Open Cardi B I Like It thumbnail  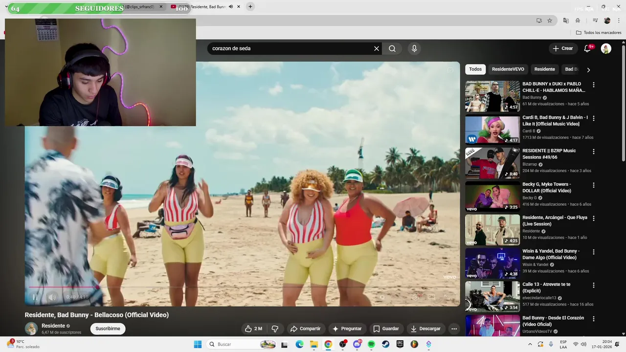tap(492, 130)
